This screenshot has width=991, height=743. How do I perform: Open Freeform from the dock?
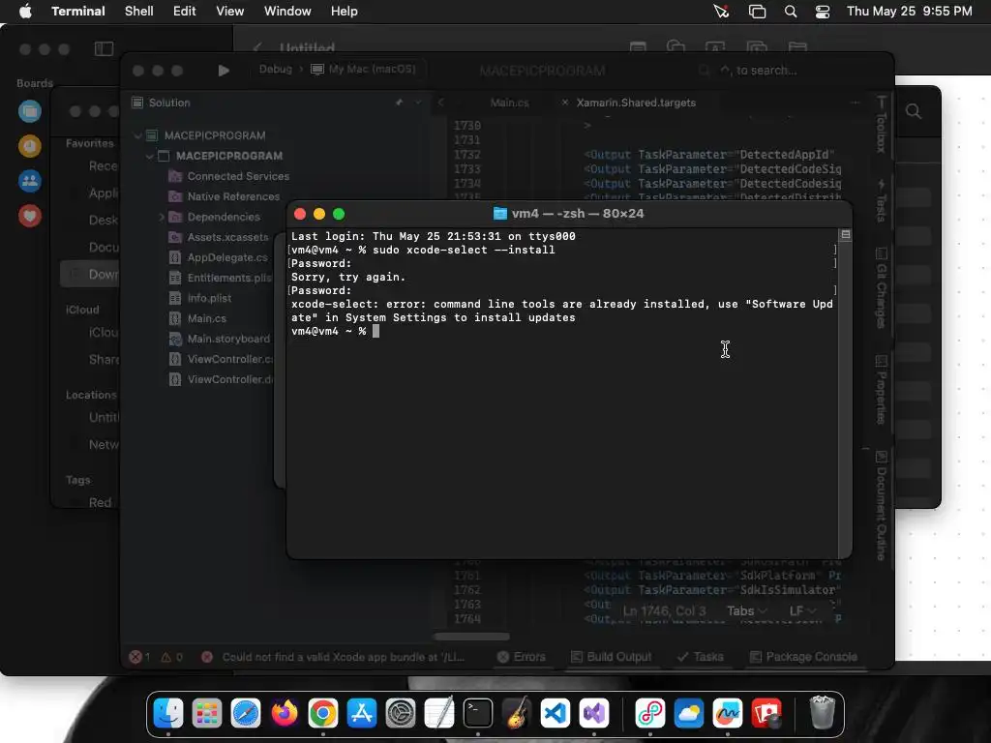[728, 714]
